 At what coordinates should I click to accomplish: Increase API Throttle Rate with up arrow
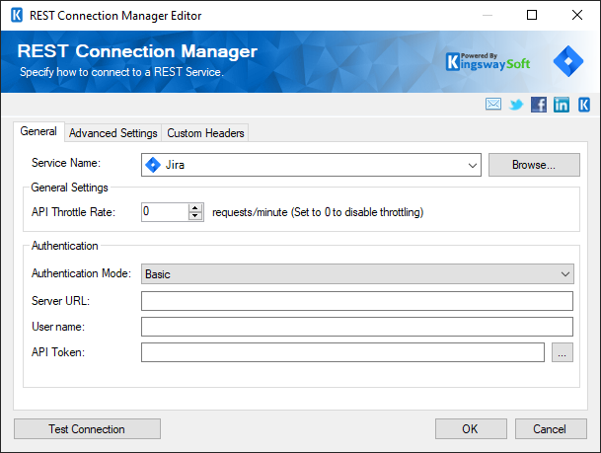click(x=195, y=207)
